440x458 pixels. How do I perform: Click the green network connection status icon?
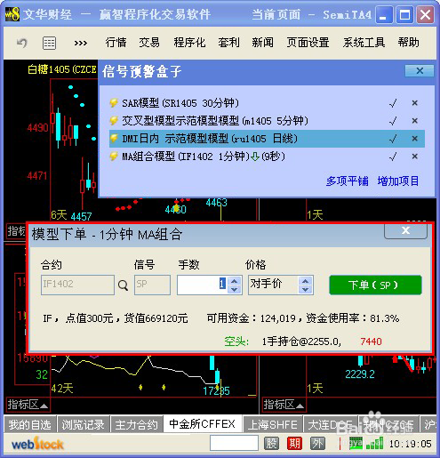coord(356,444)
